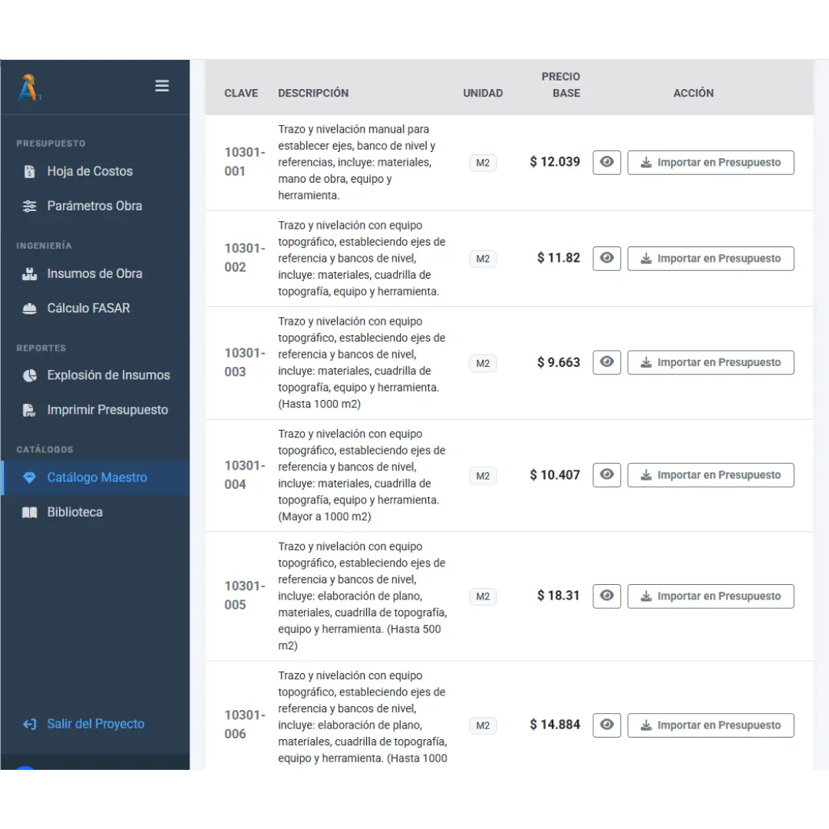
Task: Click the clave 10301-003 cell
Action: (245, 362)
